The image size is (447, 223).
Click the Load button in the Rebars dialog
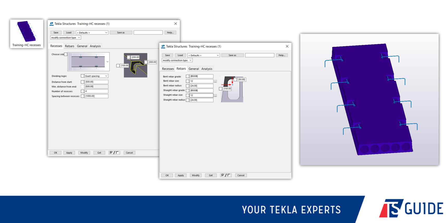pyautogui.click(x=180, y=55)
